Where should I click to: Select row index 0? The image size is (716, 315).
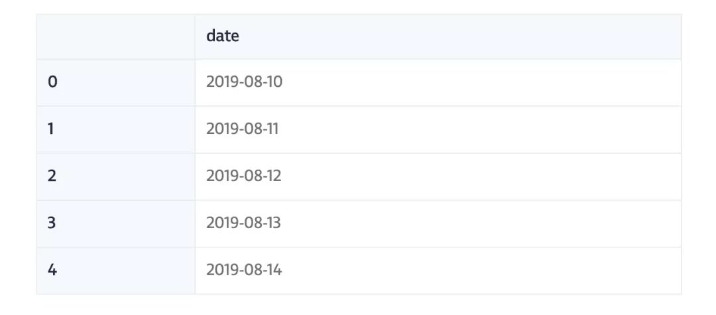[x=53, y=82]
